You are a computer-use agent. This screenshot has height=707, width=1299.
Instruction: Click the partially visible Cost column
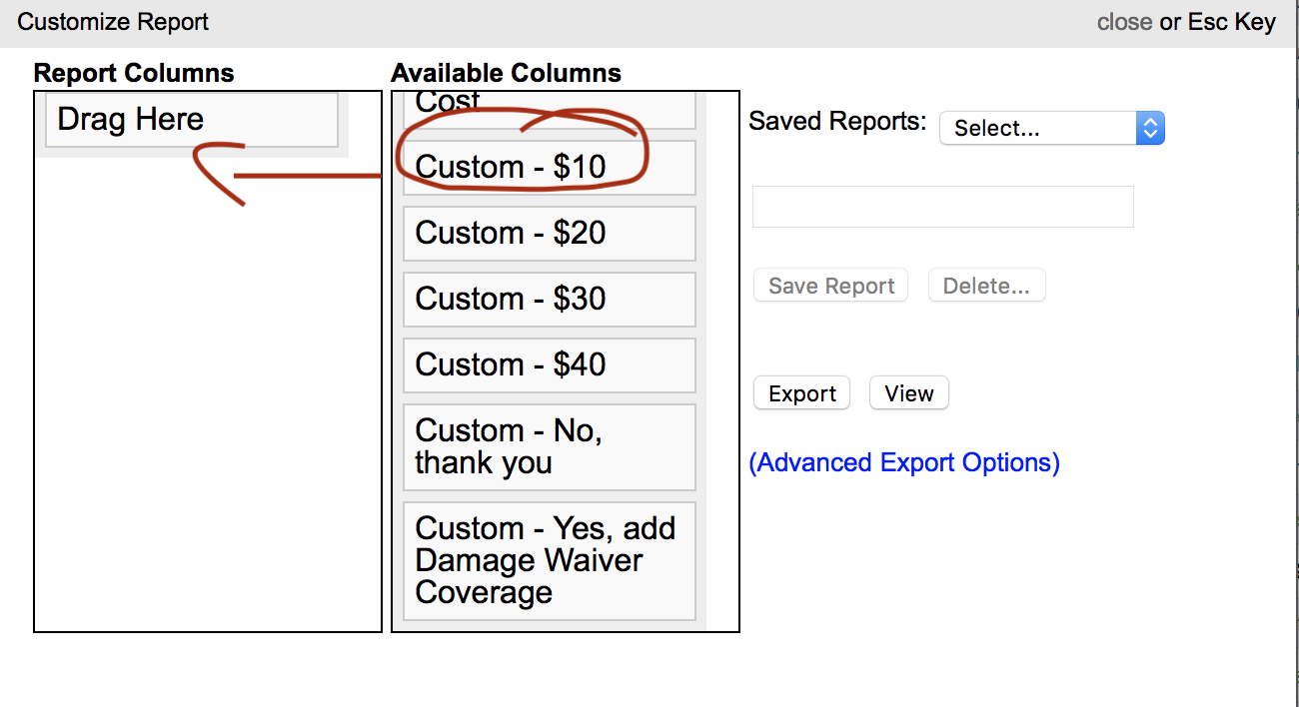click(x=549, y=107)
